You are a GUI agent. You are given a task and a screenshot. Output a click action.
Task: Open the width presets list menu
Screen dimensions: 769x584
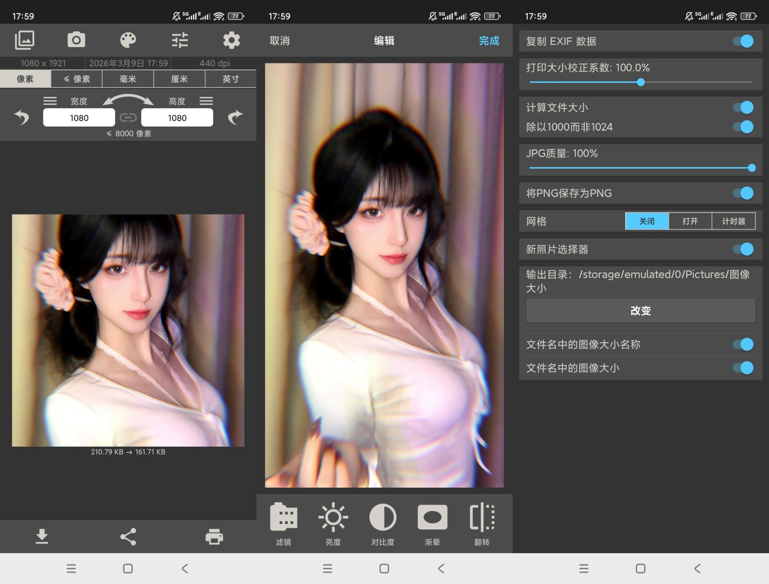coord(50,101)
